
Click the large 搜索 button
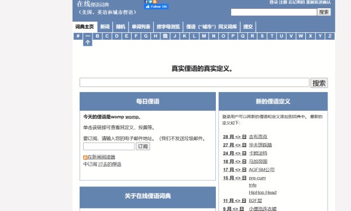(319, 83)
